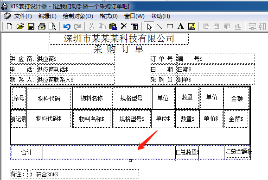Make objects same width icon
The width and height of the screenshot is (268, 180).
coord(252,26)
